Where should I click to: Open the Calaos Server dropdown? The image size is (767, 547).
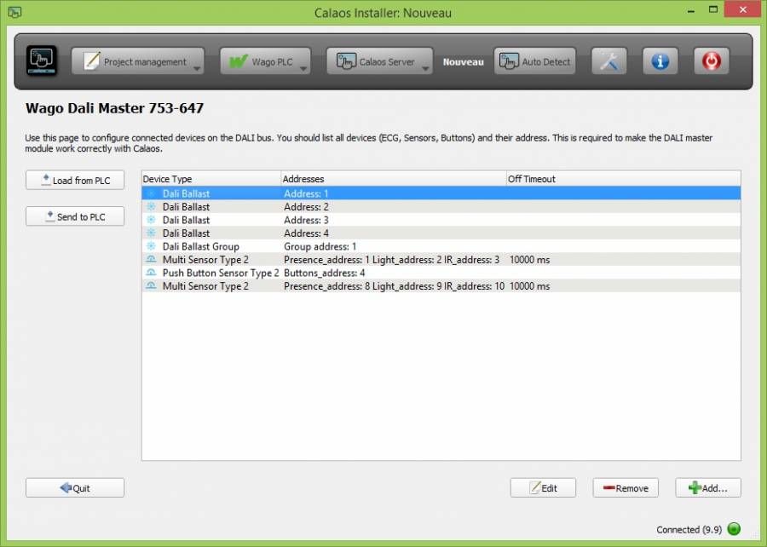tap(379, 61)
